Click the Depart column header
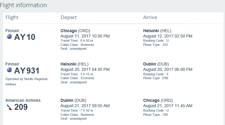Screen dimensions: 225x125 tap(69, 17)
